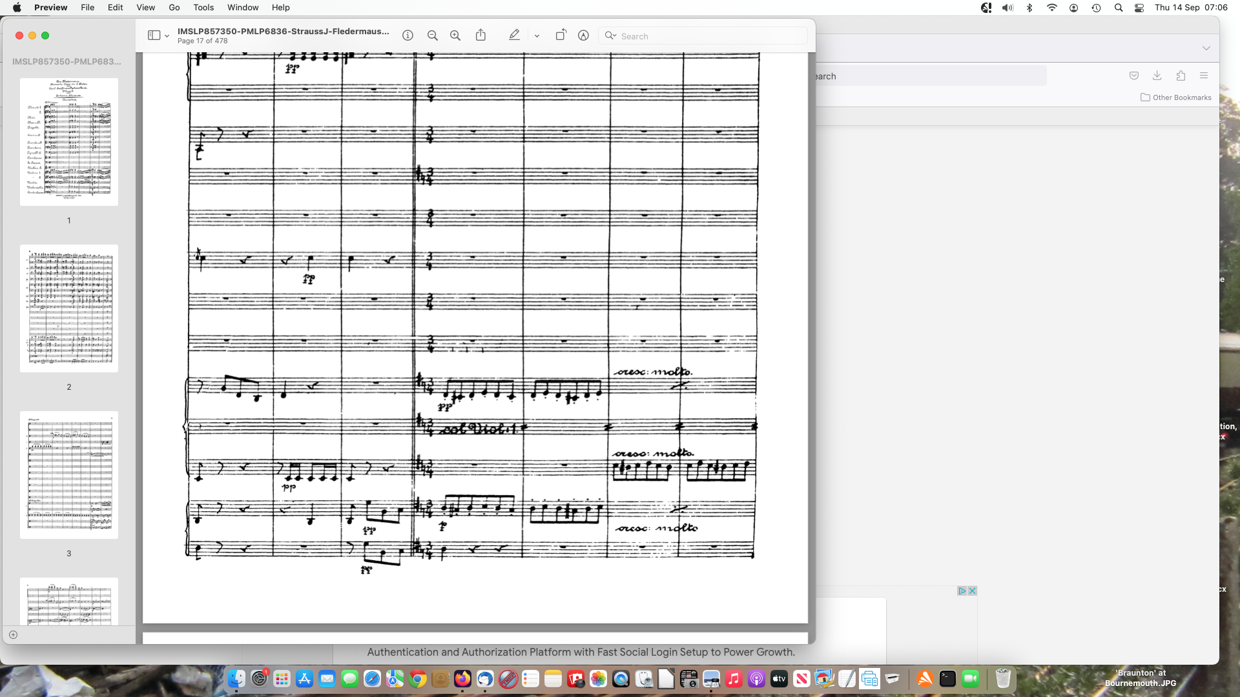Toggle the sidebar view button
Viewport: 1240px width, 697px height.
click(x=154, y=35)
